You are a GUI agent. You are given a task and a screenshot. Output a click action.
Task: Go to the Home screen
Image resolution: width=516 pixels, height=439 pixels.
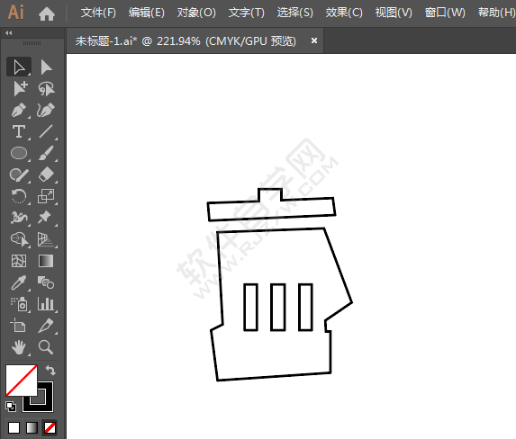pyautogui.click(x=47, y=13)
